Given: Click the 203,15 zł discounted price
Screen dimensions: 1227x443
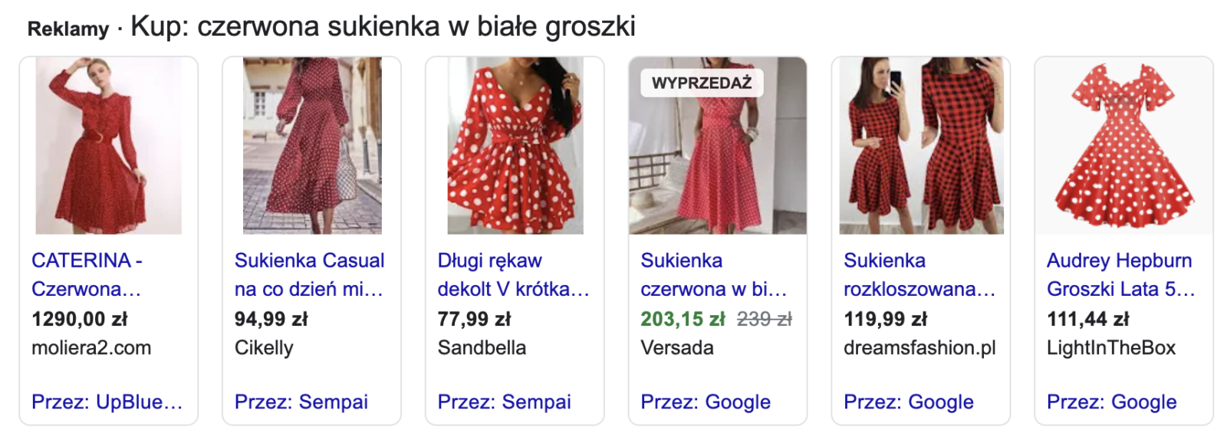Looking at the screenshot, I should pos(683,319).
